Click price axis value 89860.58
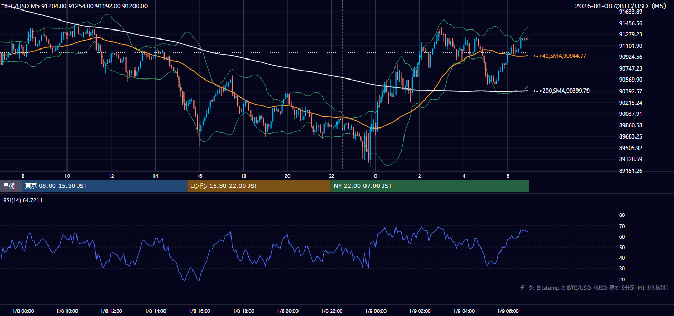Screen dimensions: 674x316 tap(631, 125)
